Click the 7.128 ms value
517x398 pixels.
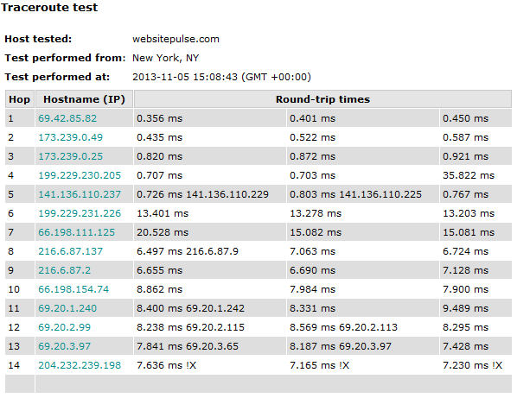point(465,270)
